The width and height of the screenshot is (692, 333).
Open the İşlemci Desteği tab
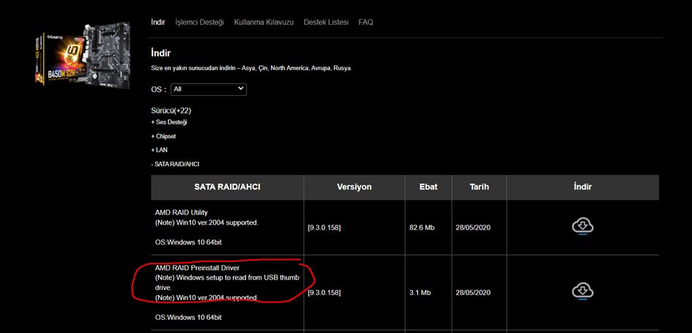coord(199,22)
